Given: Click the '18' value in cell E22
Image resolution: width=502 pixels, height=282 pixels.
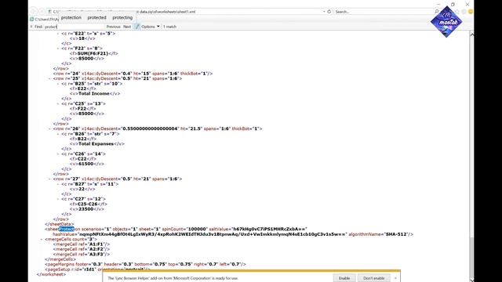Looking at the screenshot, I should coord(82,38).
